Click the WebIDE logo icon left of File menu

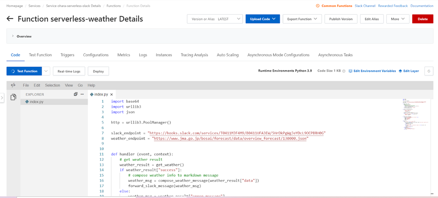13,85
